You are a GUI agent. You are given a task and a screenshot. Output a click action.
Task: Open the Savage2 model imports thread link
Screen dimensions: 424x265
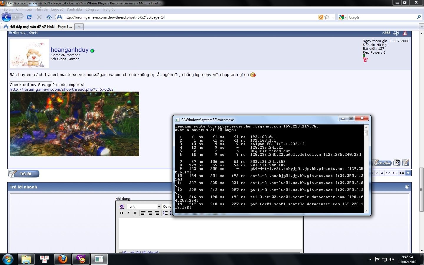point(62,89)
